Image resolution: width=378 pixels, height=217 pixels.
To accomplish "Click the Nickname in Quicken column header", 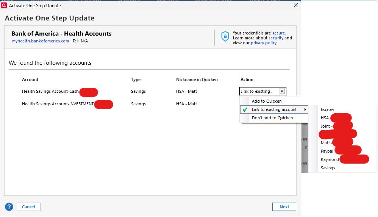I will (x=197, y=80).
